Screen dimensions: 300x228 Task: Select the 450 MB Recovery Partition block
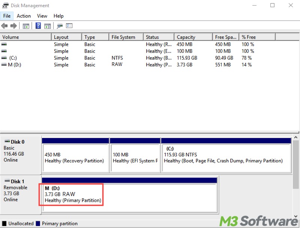coord(75,157)
